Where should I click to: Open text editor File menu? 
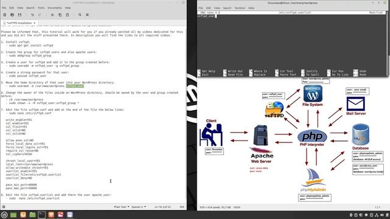4,8
